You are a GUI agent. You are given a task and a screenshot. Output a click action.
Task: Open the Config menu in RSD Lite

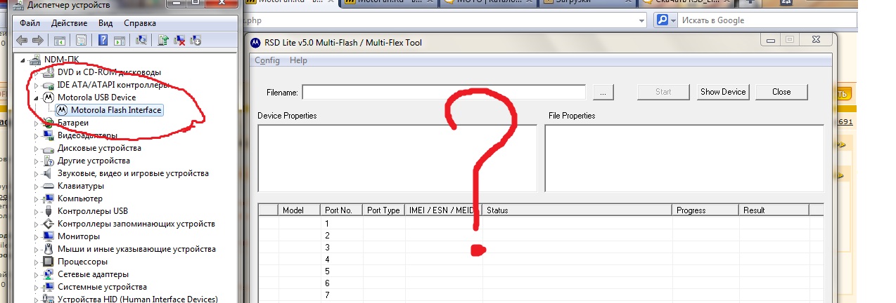pyautogui.click(x=267, y=60)
